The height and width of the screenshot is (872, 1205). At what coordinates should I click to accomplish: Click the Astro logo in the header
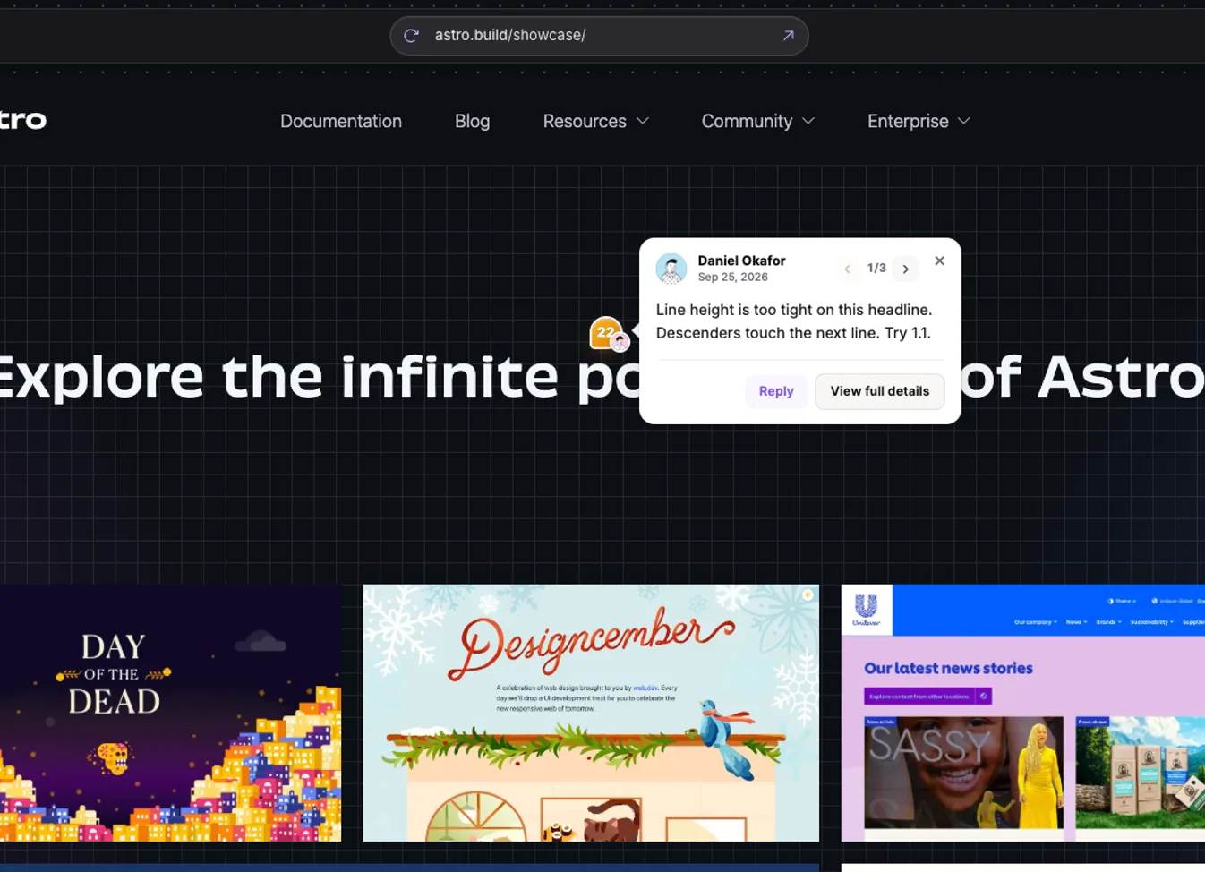point(23,120)
